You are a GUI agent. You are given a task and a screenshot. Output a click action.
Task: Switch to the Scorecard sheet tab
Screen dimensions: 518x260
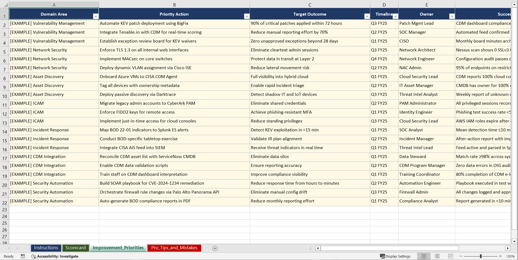coord(76,248)
